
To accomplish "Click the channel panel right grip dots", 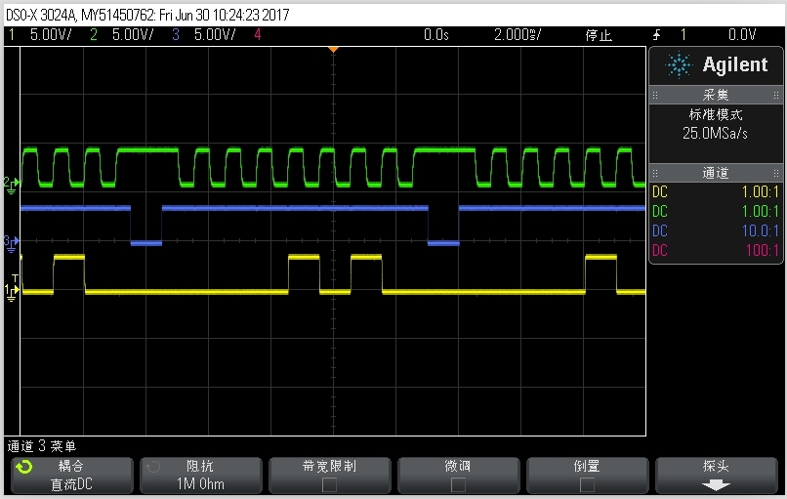I will (x=776, y=173).
